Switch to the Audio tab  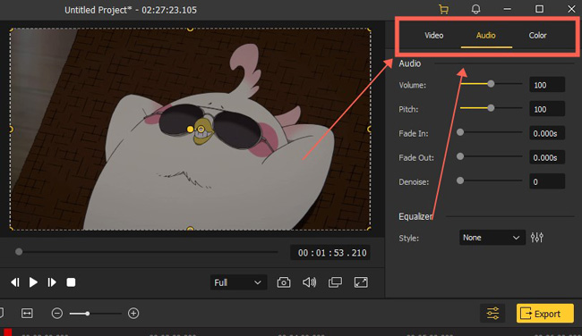point(486,36)
